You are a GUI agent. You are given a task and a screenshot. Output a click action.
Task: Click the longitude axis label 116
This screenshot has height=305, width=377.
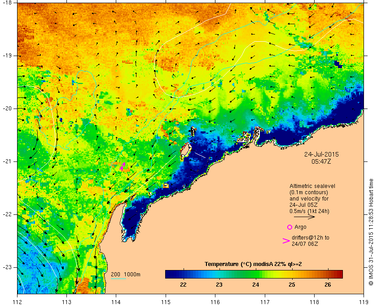(215, 302)
